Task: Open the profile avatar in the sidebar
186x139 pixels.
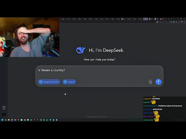Action: point(4,114)
